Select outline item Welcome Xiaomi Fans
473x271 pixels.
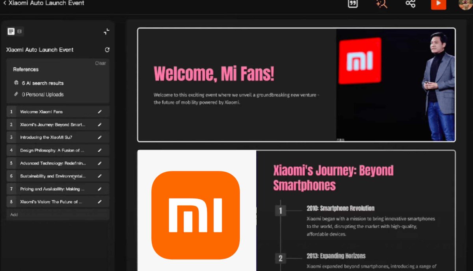[x=58, y=112]
